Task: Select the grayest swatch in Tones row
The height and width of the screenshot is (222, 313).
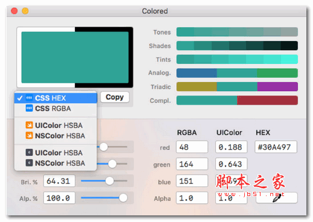Action: click(x=289, y=32)
